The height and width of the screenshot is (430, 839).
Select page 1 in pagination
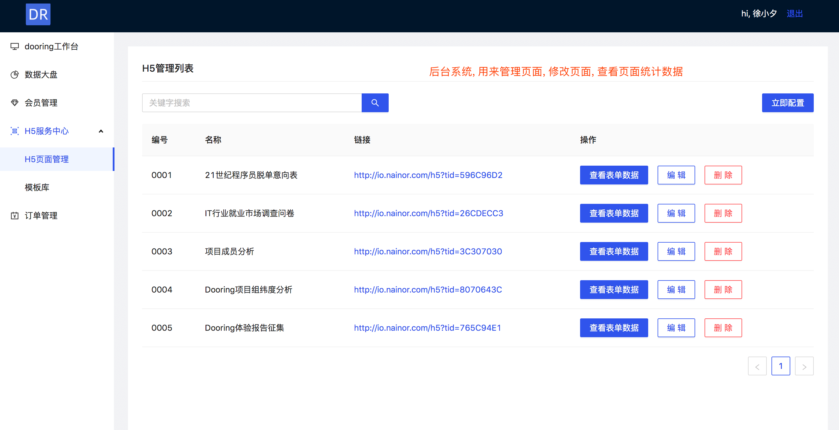[780, 366]
